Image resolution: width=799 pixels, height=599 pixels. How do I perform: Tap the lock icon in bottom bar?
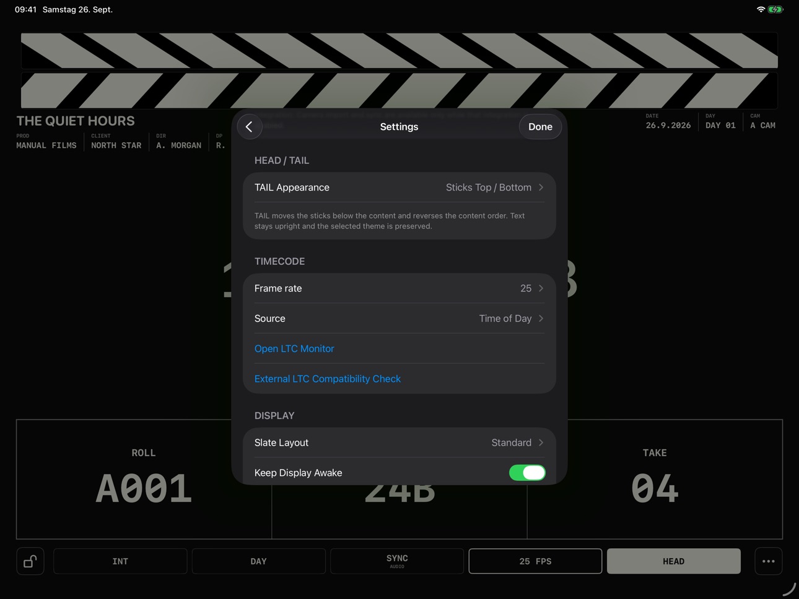(30, 561)
